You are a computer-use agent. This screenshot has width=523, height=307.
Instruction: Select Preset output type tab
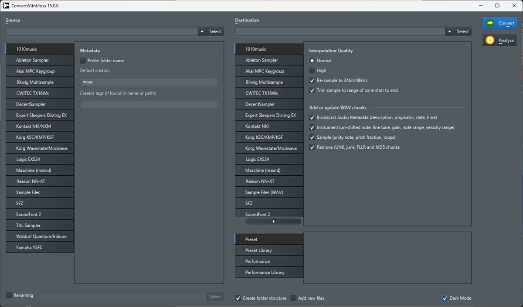pos(269,239)
